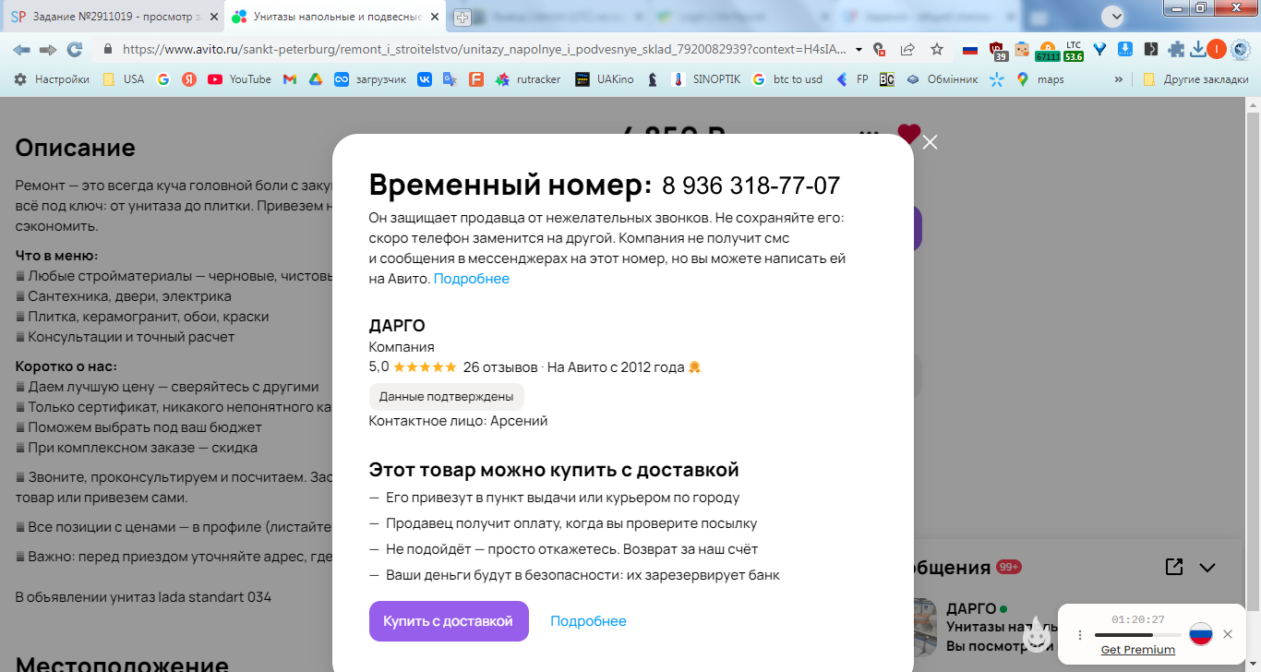Click the ДАРГО company name in the popup

point(397,326)
